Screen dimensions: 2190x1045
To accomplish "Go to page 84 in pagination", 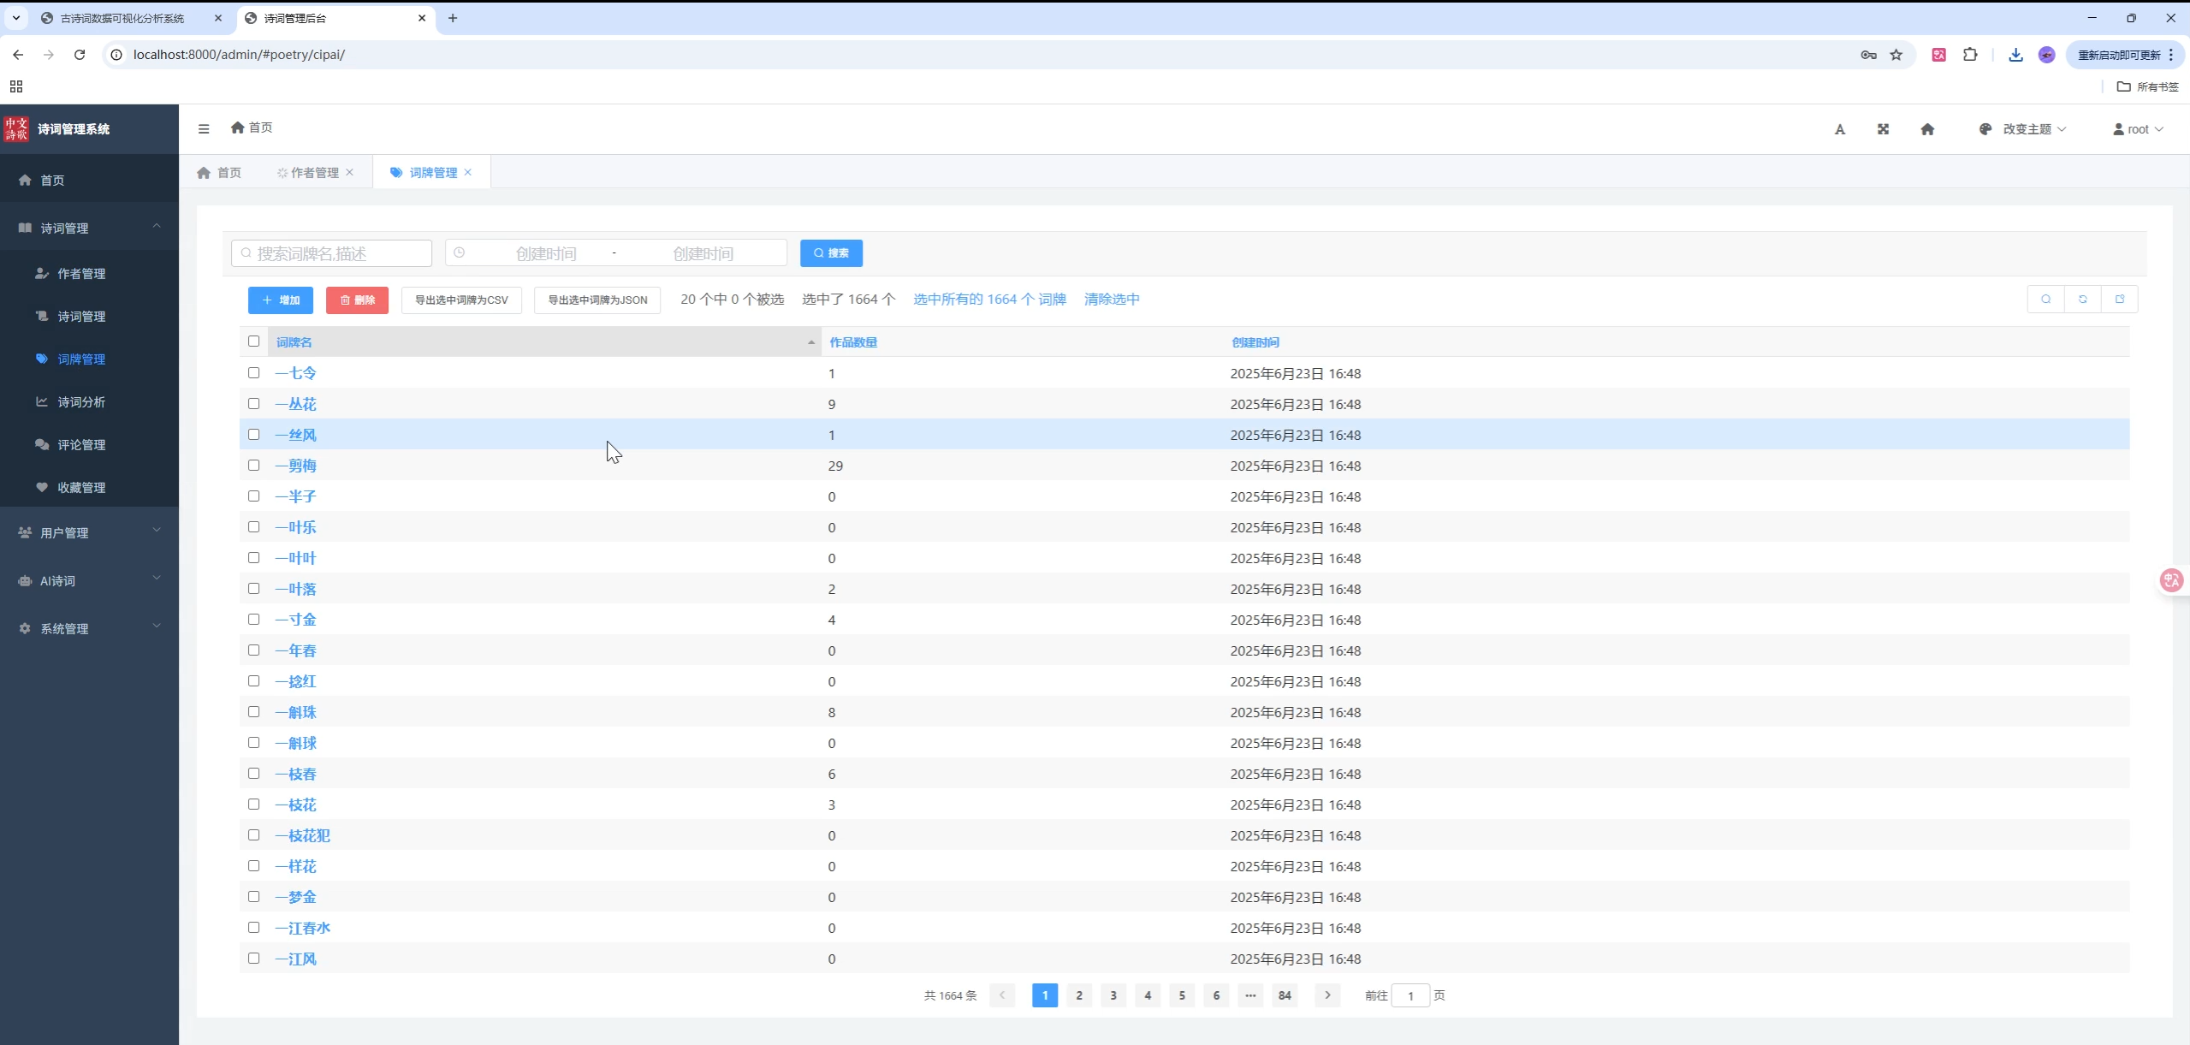I will click(1285, 995).
